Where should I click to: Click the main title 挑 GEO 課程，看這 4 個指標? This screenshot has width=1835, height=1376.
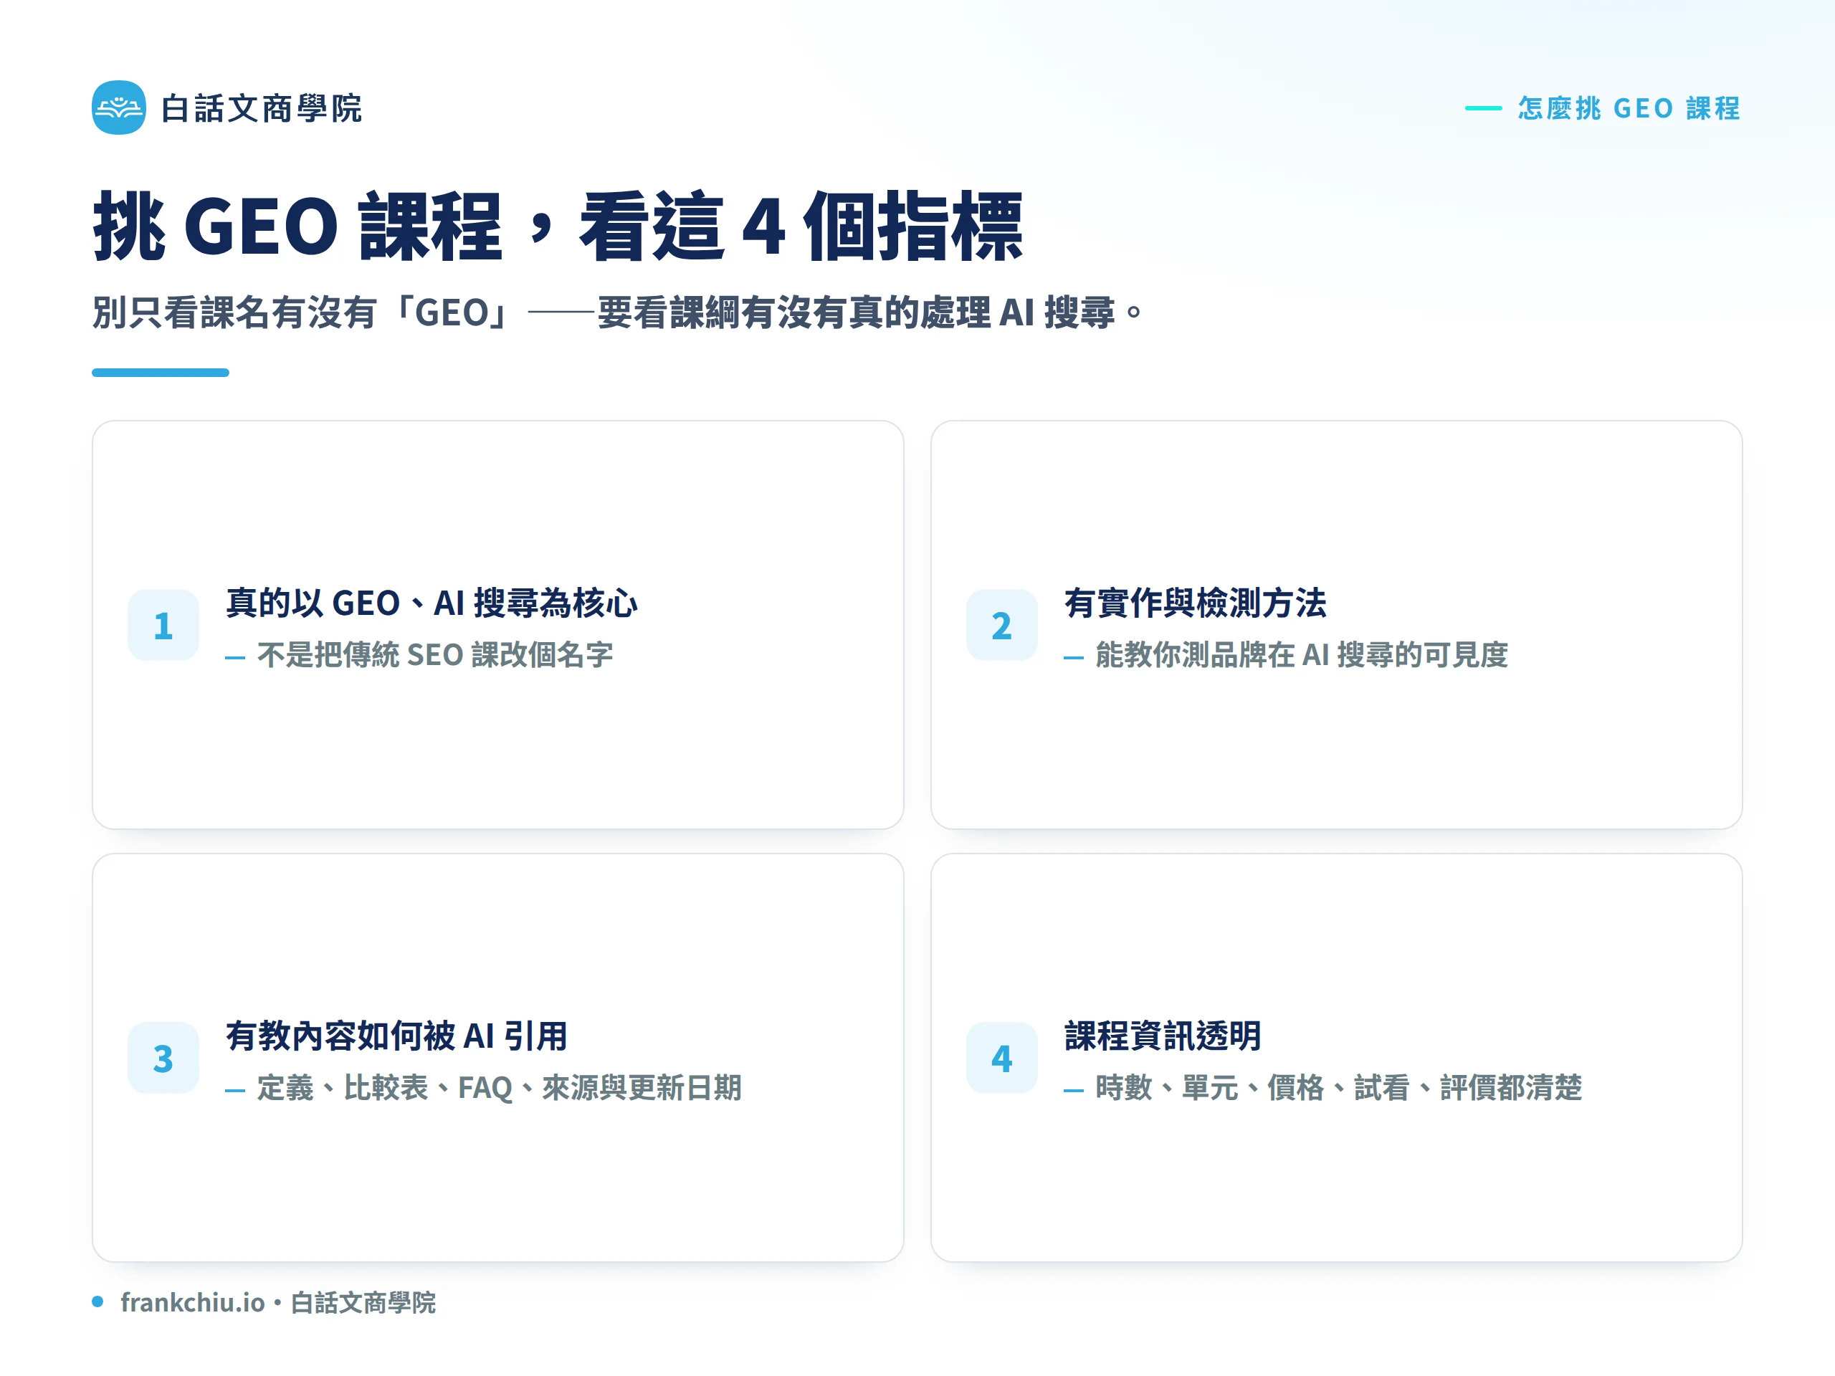tap(558, 226)
